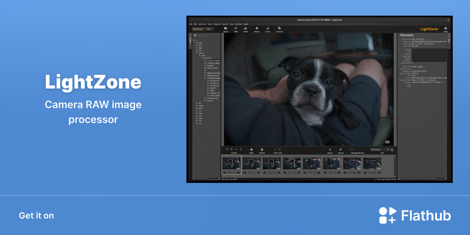470x235 pixels.
Task: Click the "Flathub" wordmark text
Action: [x=426, y=215]
